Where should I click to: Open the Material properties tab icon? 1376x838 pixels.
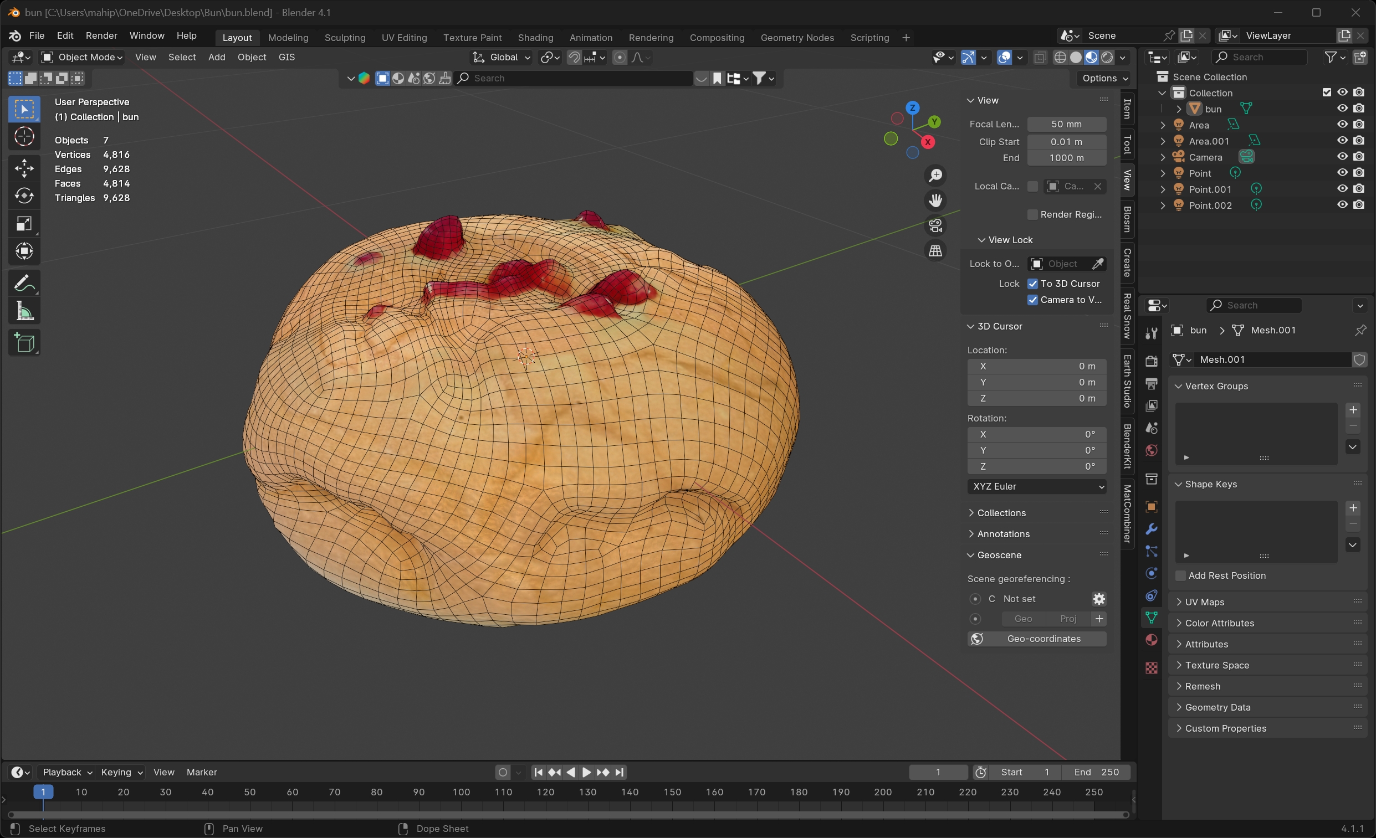click(x=1152, y=640)
